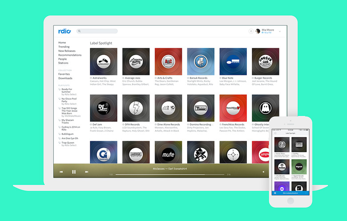Click the volume speaker icon
Image resolution: width=347 pixels, height=221 pixels.
click(x=263, y=172)
